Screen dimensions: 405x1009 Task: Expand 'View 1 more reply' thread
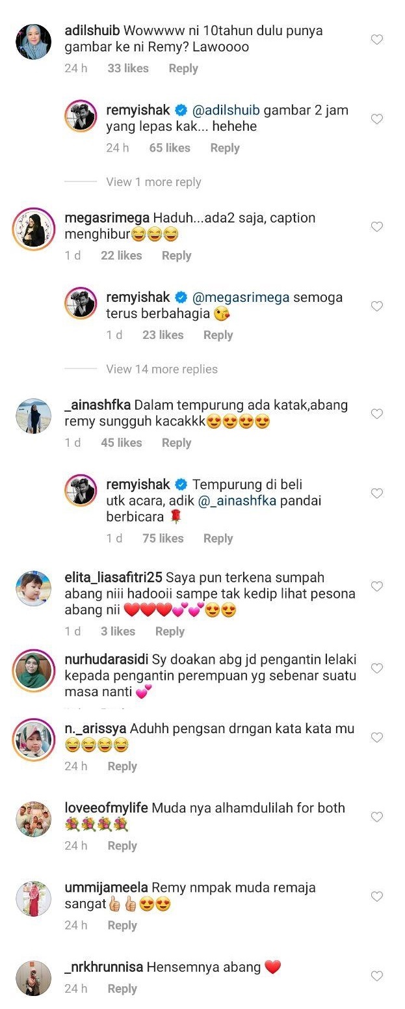pyautogui.click(x=153, y=182)
